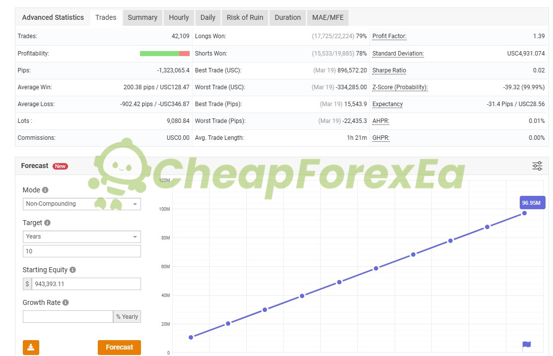Image resolution: width=553 pixels, height=356 pixels.
Task: Switch to the Summary tab
Action: click(142, 18)
